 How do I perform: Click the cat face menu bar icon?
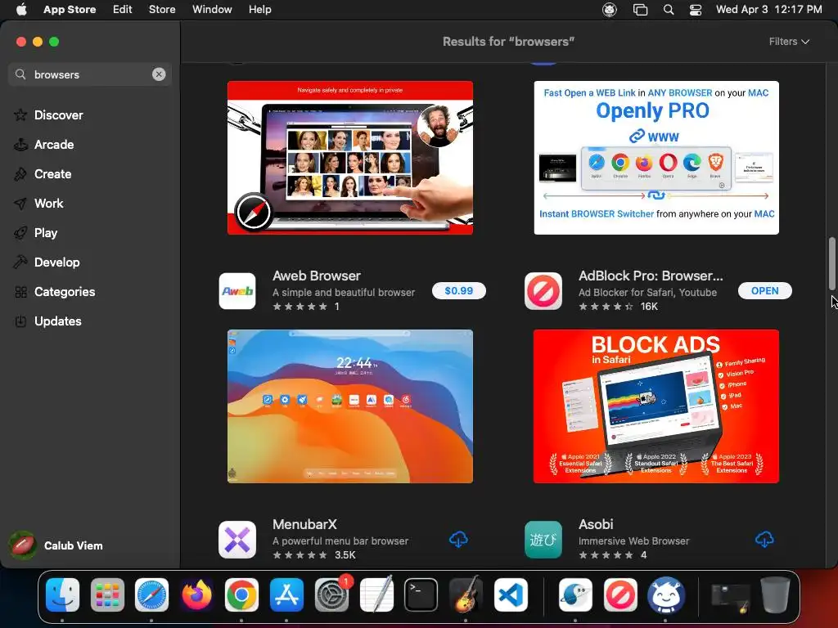click(x=609, y=10)
